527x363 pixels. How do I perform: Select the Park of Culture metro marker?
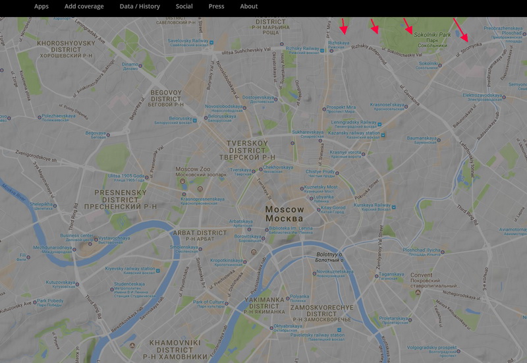[227, 304]
